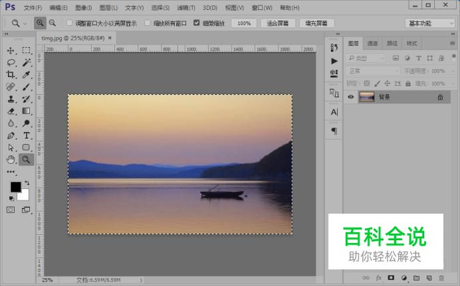The height and width of the screenshot is (286, 460).
Task: Change the screen mode
Action: [26, 210]
